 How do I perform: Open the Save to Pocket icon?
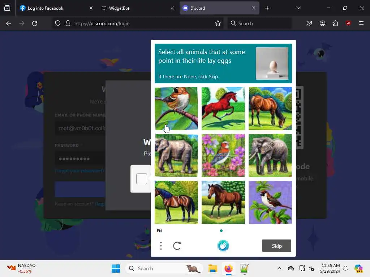click(309, 23)
